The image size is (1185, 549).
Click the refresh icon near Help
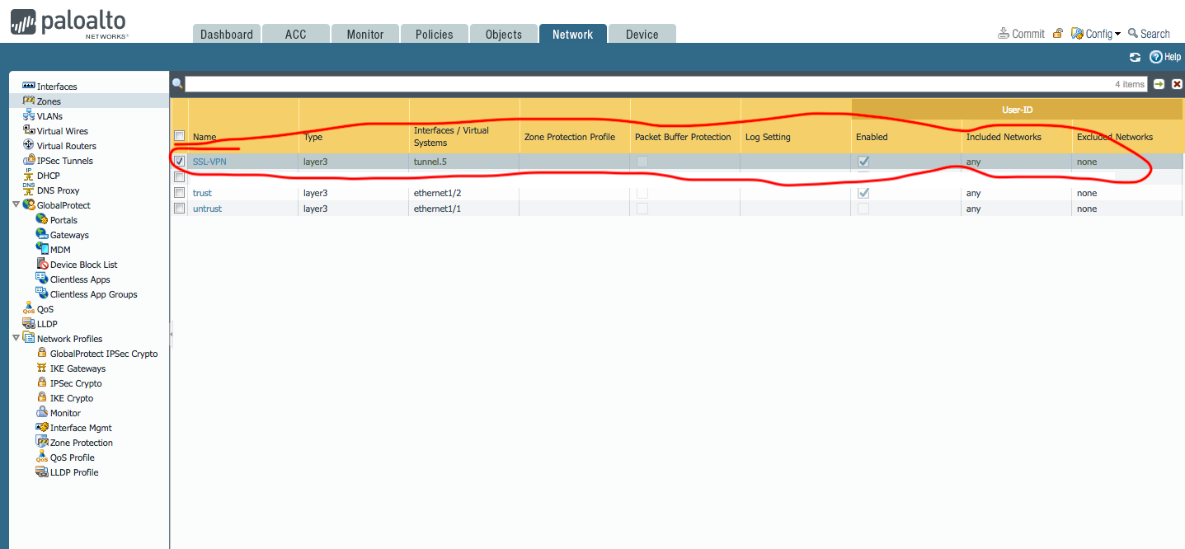pos(1135,57)
